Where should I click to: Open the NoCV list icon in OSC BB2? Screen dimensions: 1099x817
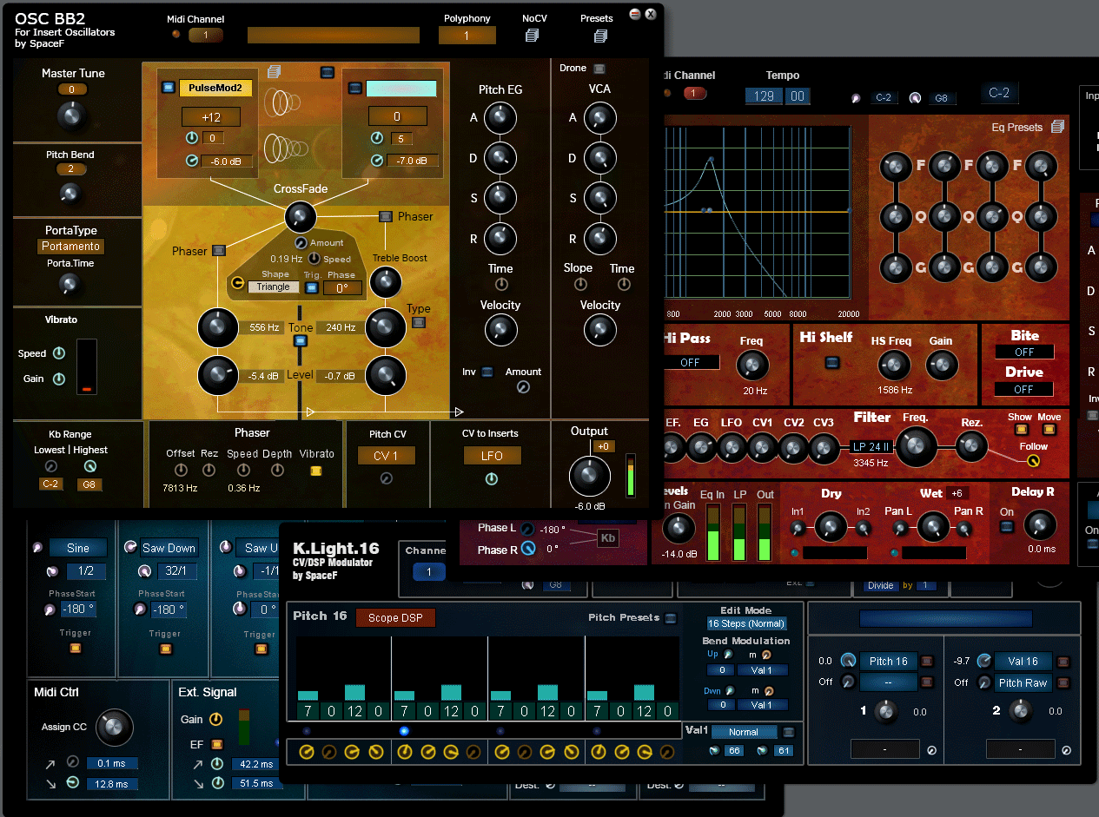[532, 36]
